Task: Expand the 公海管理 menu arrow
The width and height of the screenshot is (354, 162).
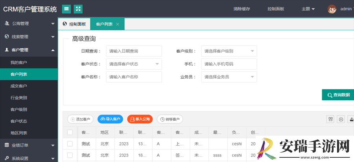Action: [53, 24]
